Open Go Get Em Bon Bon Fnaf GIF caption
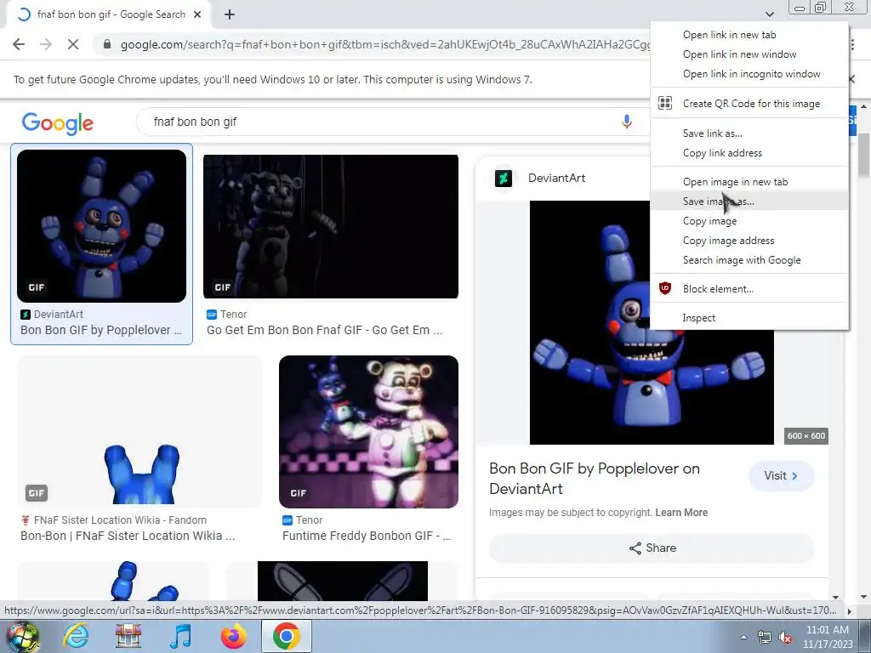Image resolution: width=871 pixels, height=653 pixels. 324,330
